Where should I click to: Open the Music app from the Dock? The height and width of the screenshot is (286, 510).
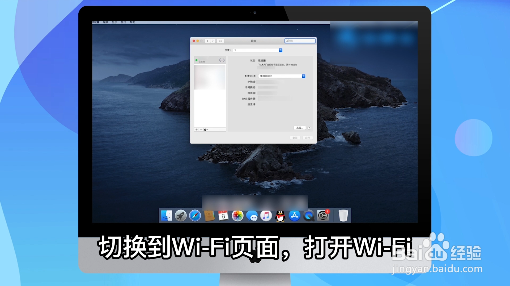266,216
